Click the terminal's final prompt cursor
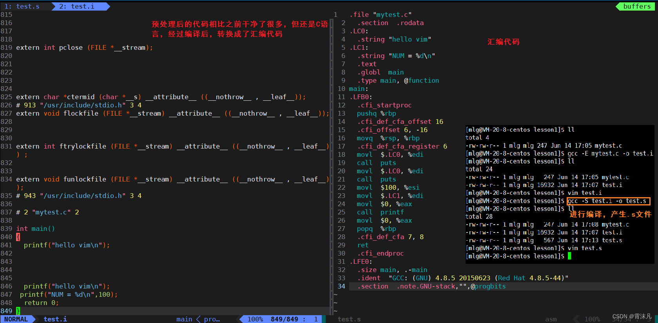Viewport: 658px width, 323px height. [x=569, y=256]
